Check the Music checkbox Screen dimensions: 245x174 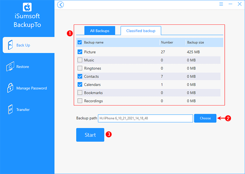pyautogui.click(x=80, y=60)
